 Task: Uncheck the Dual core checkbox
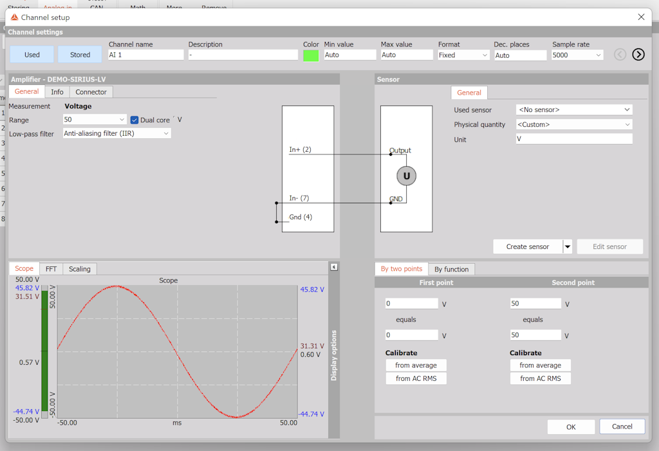tap(135, 120)
